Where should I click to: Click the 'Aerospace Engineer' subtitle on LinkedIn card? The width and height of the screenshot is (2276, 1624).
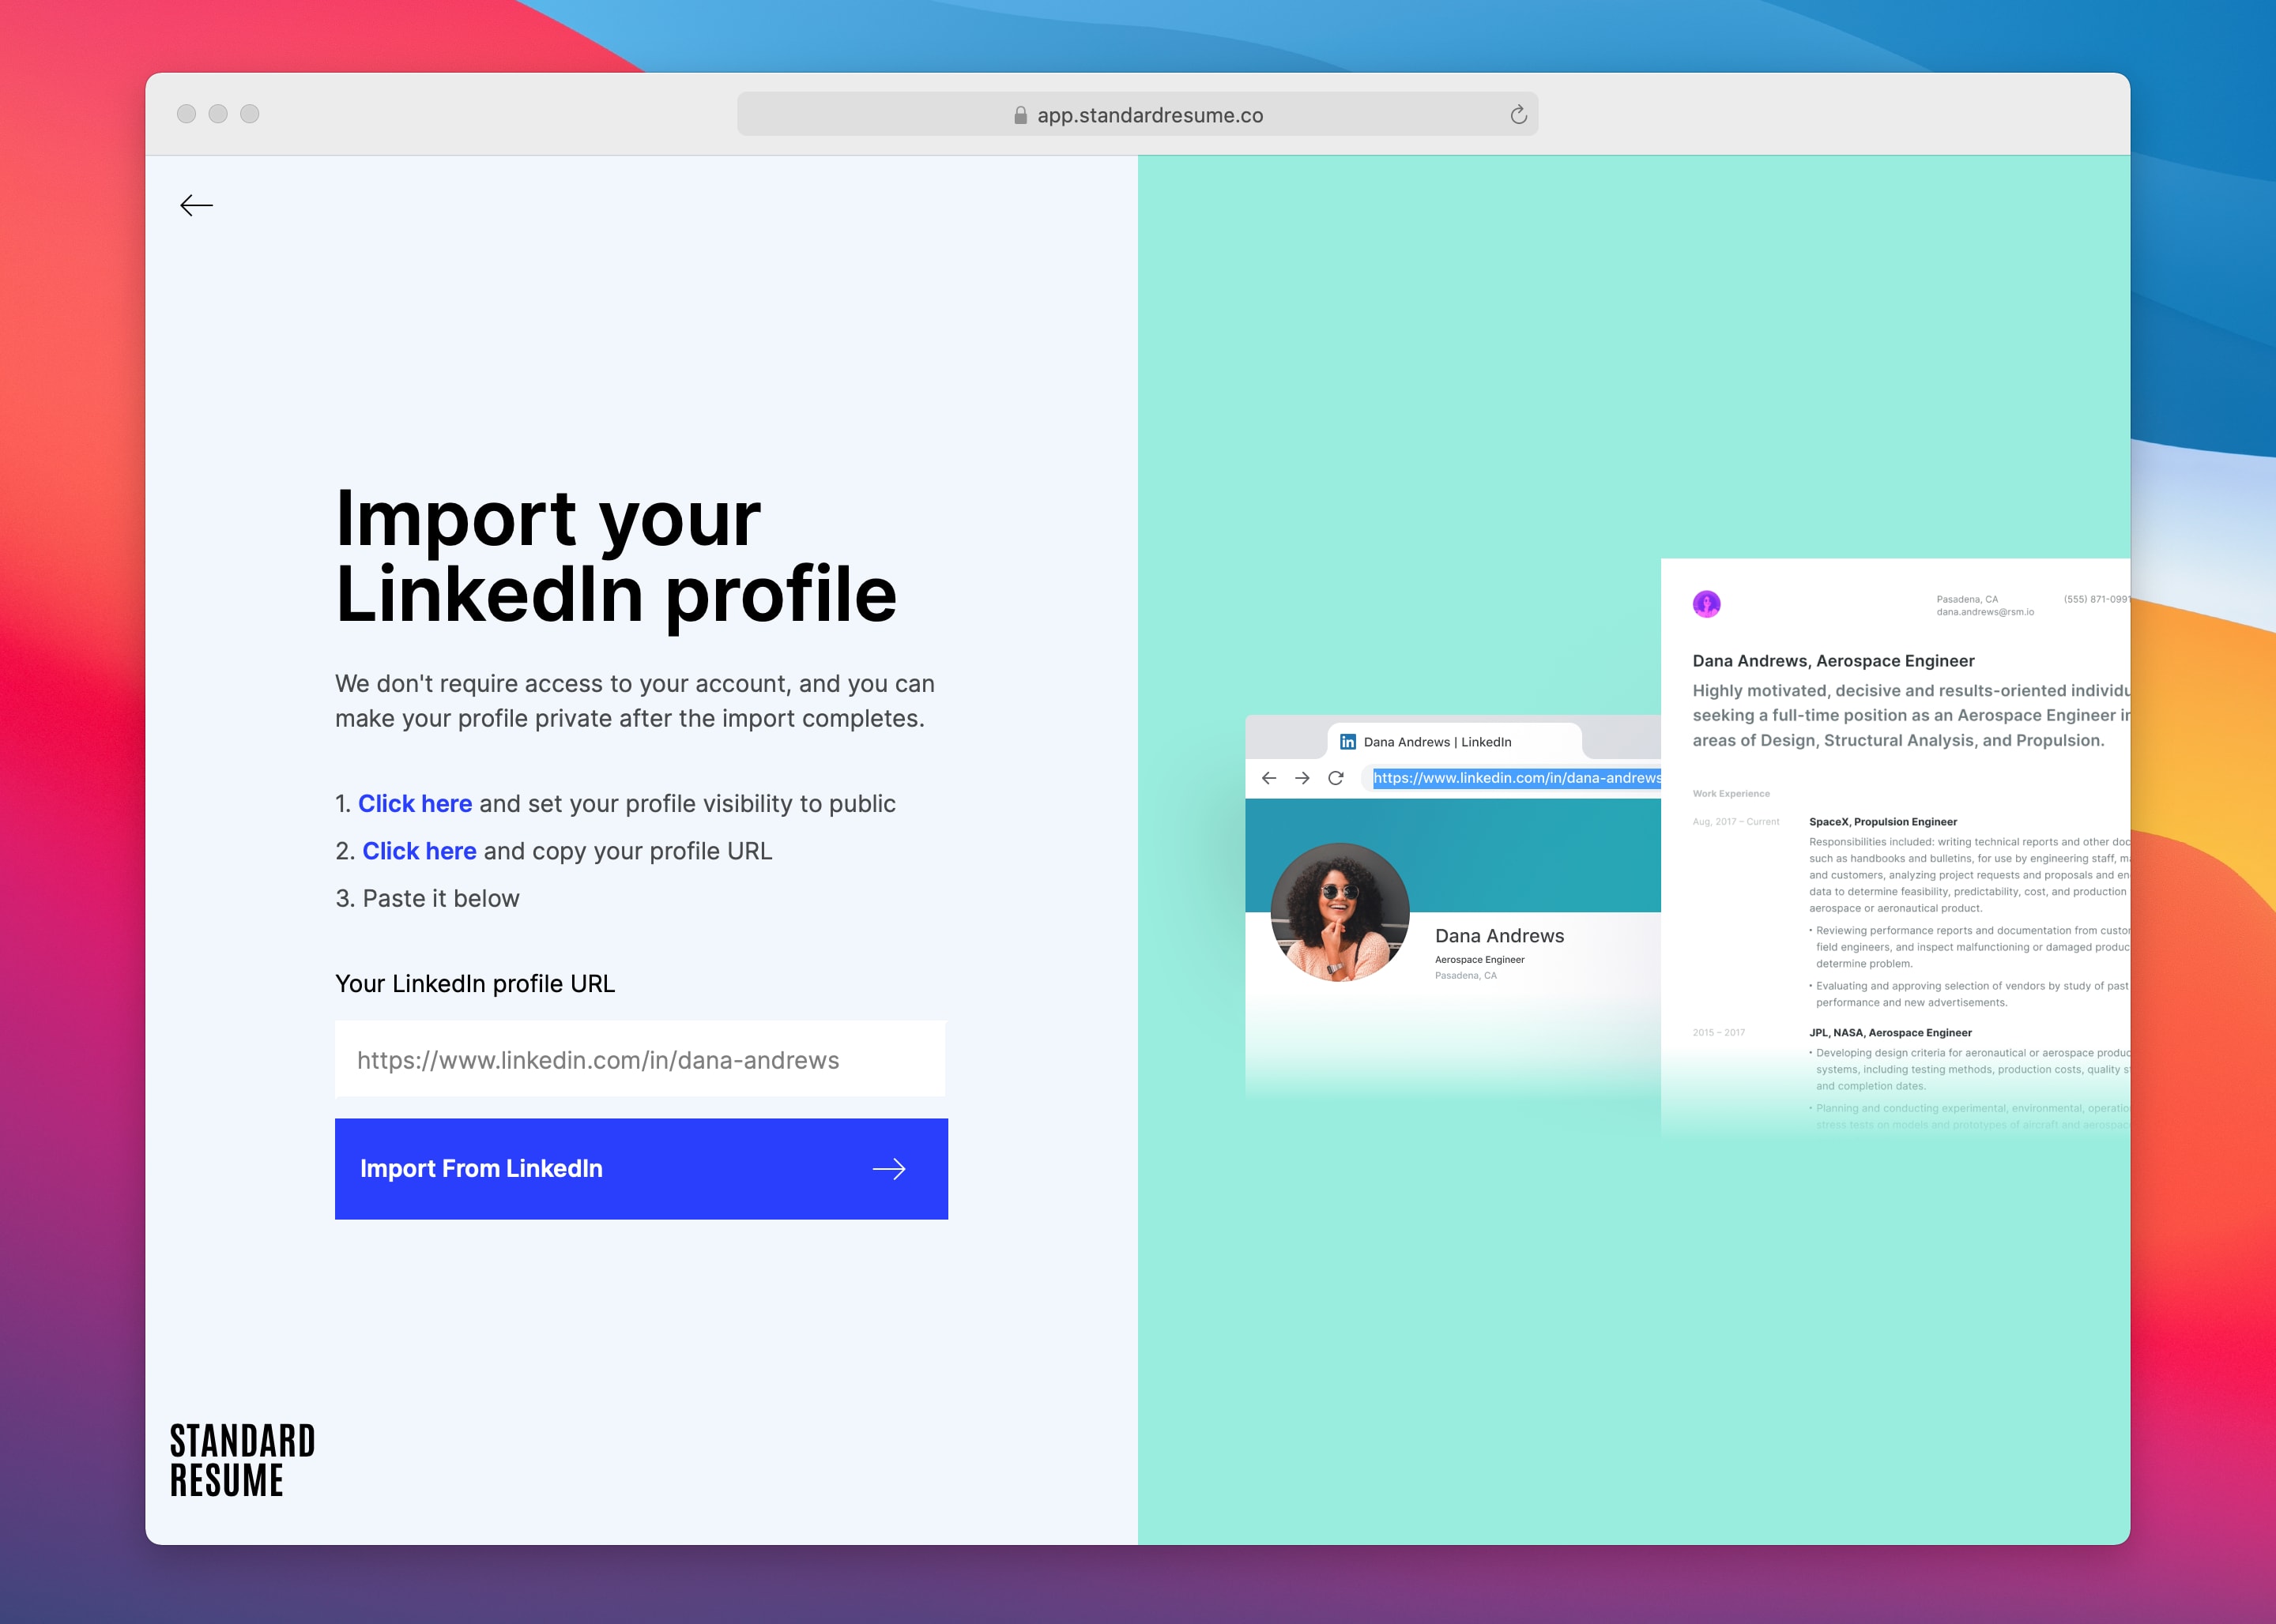click(1479, 960)
